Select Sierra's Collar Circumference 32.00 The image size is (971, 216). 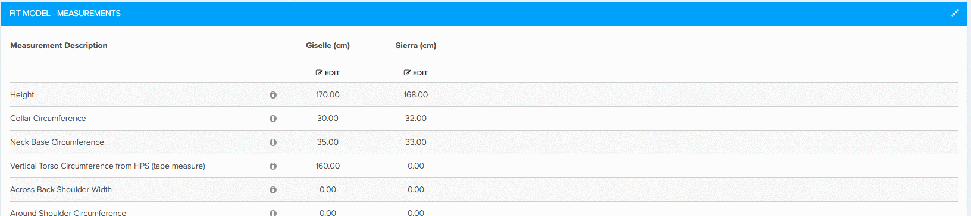[x=416, y=119]
